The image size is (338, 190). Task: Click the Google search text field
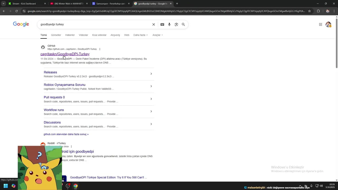pos(95,25)
